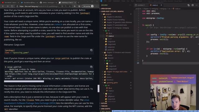This screenshot has width=199, height=112.
Task: Open the browser settings and more menu
Action: pyautogui.click(x=97, y=6)
